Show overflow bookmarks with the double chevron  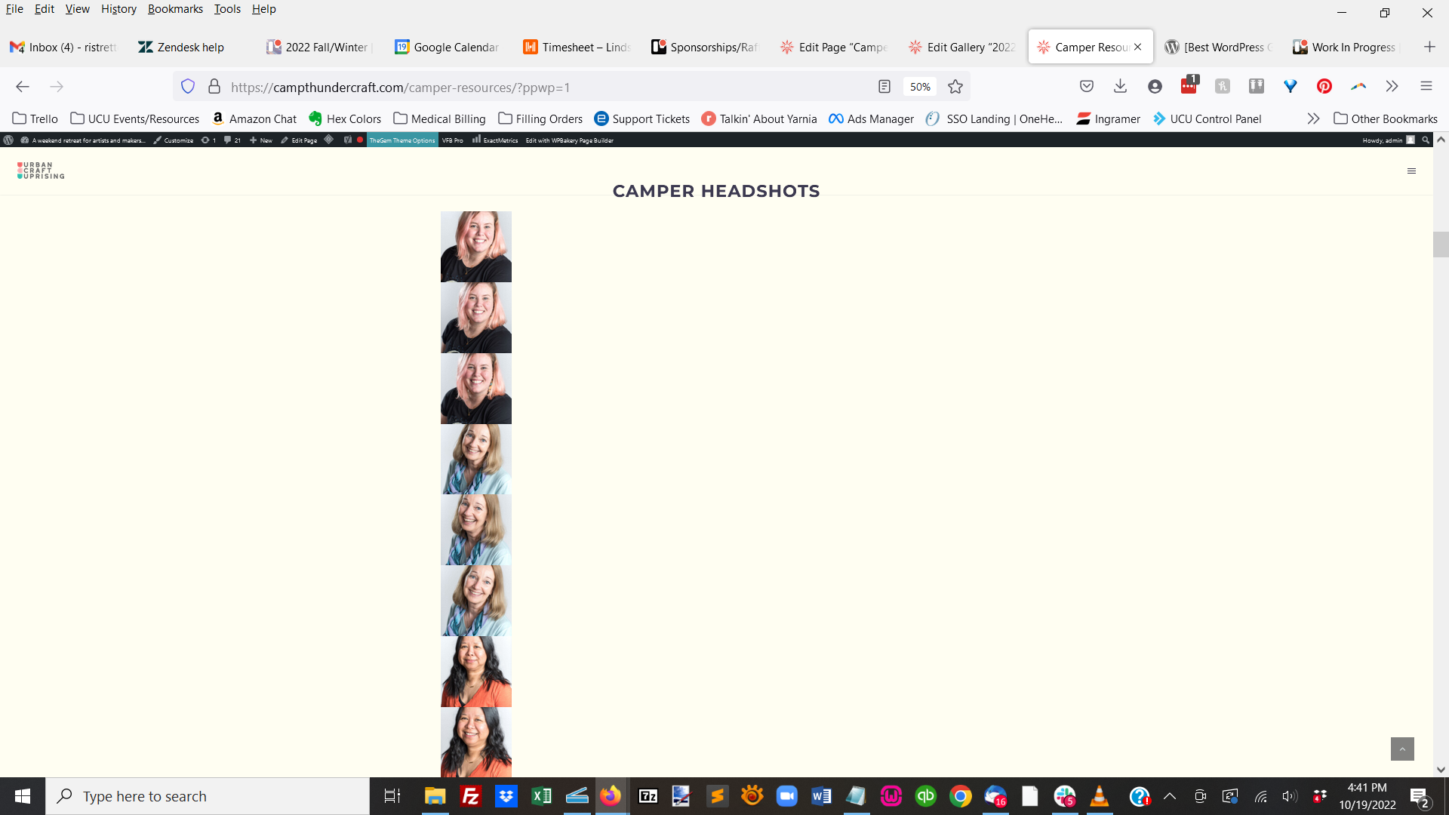coord(1314,118)
